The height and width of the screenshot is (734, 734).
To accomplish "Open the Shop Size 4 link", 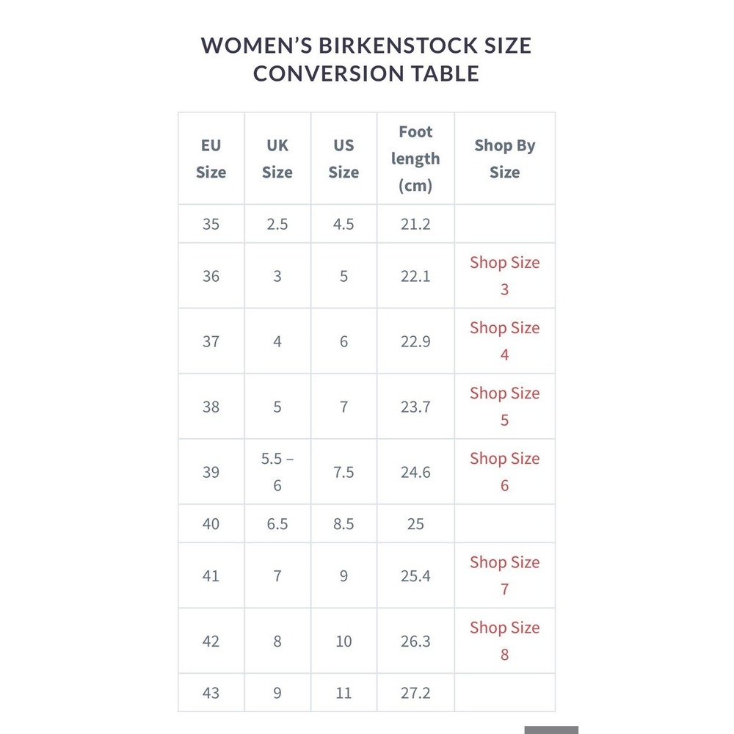I will [505, 341].
